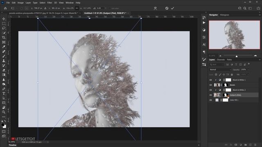Toggle relative positioning triangle icon
This screenshot has height=147, width=262.
tap(45, 8)
